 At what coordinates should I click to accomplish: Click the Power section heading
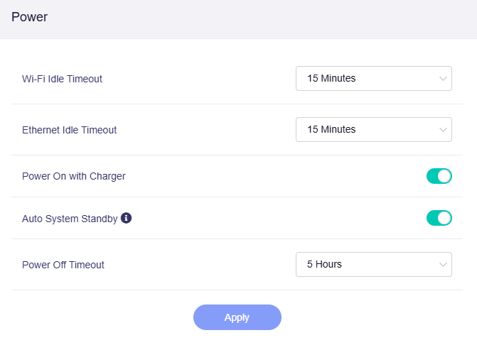tap(30, 17)
